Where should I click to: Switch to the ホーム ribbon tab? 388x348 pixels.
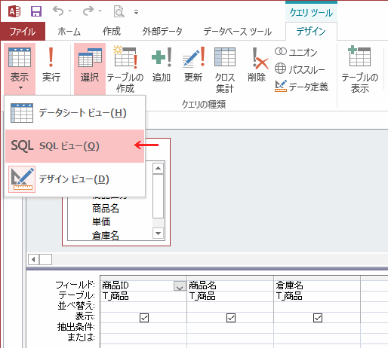(69, 32)
